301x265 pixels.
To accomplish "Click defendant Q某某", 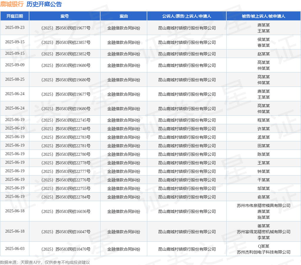I will [x=264, y=246].
